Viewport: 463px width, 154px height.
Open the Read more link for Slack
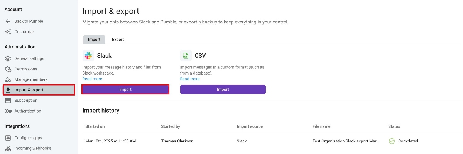pyautogui.click(x=92, y=79)
